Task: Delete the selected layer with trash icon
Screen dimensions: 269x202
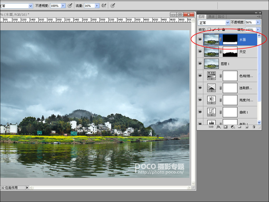Action: pos(254,127)
